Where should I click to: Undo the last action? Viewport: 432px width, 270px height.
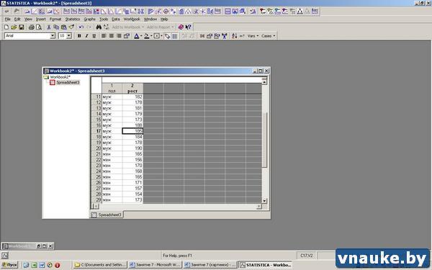[x=81, y=27]
